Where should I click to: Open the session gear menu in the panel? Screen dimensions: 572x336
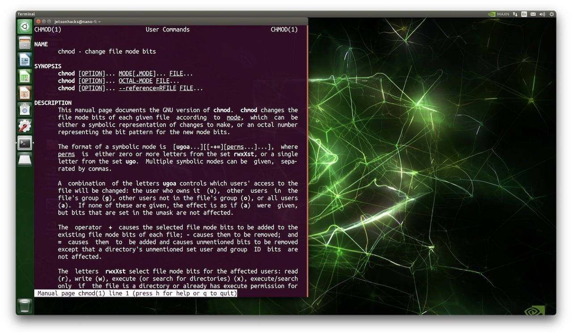point(551,14)
